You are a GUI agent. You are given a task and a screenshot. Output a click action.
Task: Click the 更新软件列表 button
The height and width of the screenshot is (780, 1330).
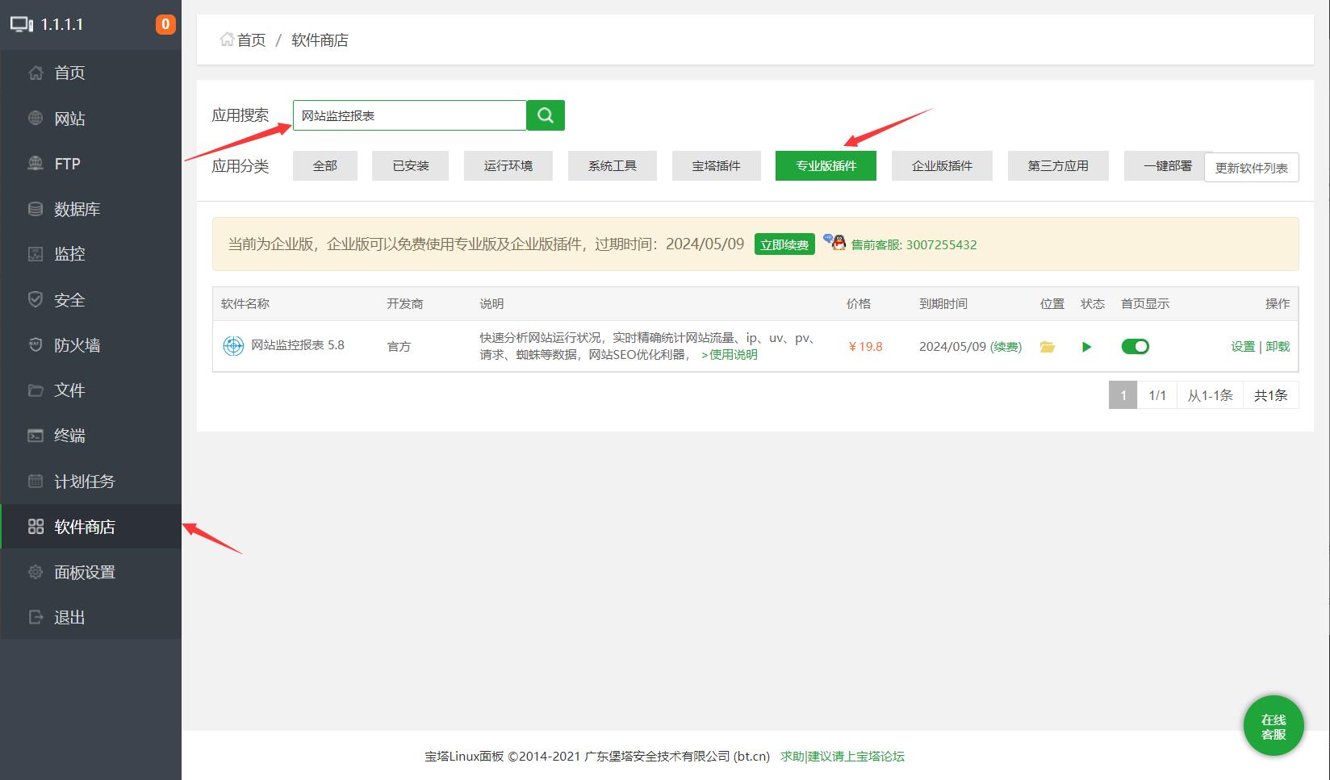tap(1252, 168)
